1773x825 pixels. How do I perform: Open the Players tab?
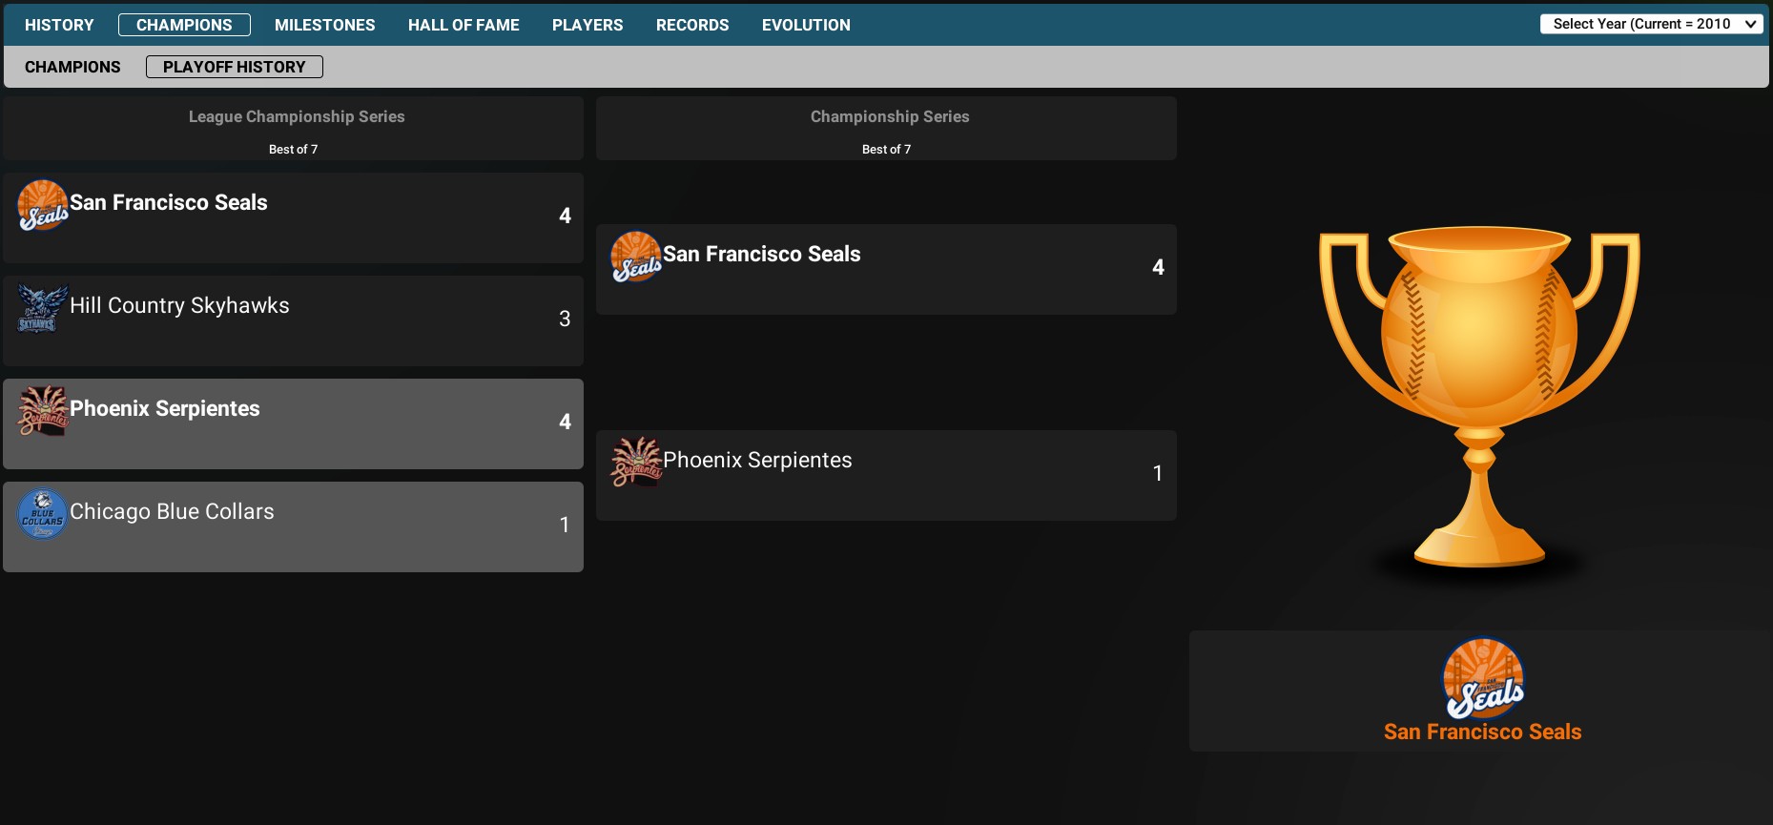588,25
